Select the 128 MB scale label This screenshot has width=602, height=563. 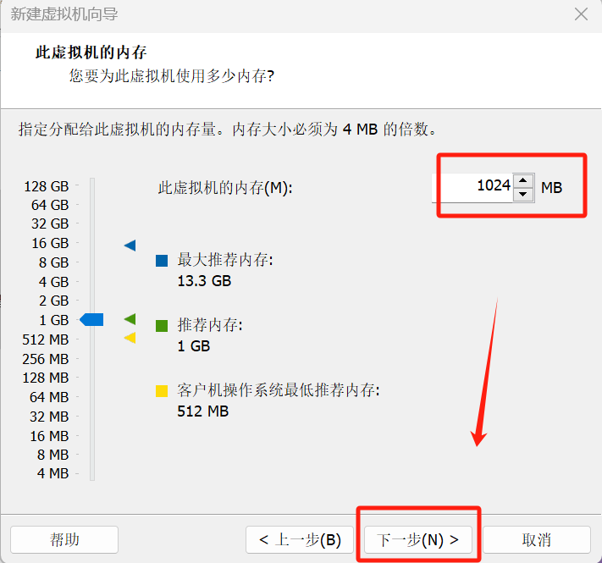[46, 378]
